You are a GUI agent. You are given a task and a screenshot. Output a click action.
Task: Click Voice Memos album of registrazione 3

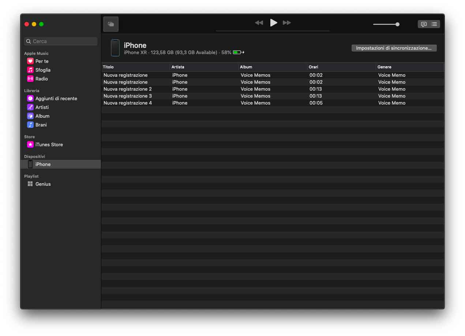tap(255, 96)
